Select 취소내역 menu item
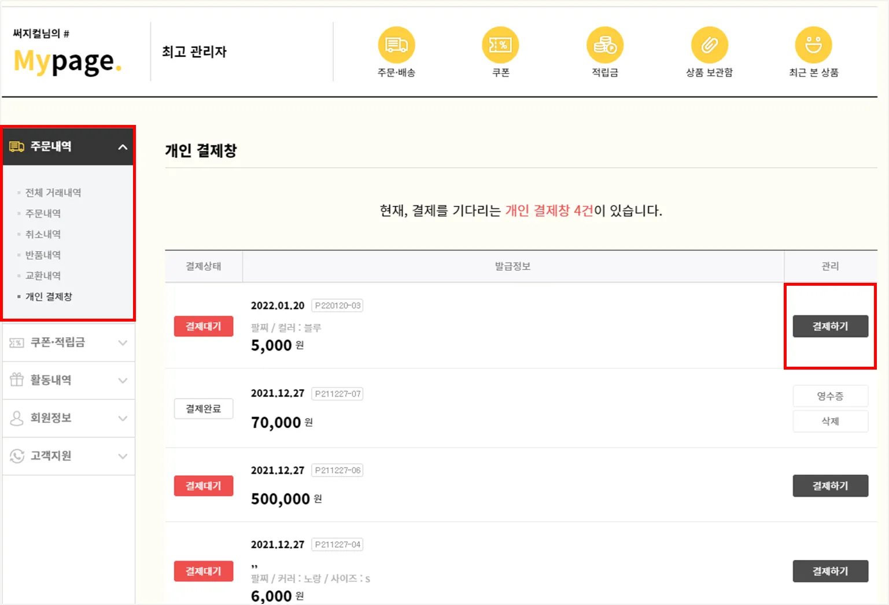Screen dimensions: 889x605 click(x=43, y=234)
